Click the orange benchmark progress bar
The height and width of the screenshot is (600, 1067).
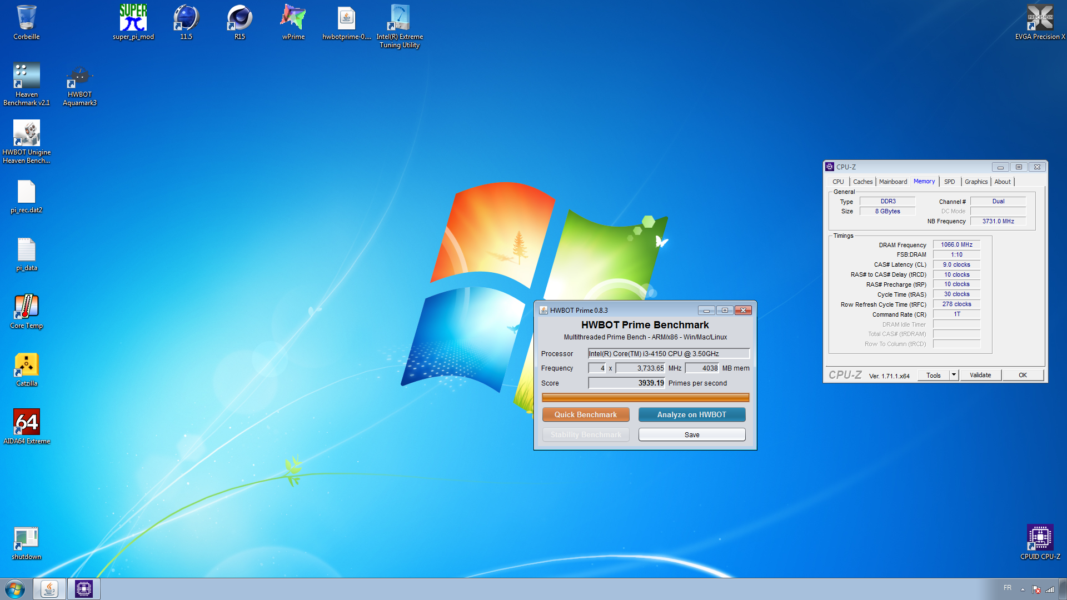(x=645, y=397)
